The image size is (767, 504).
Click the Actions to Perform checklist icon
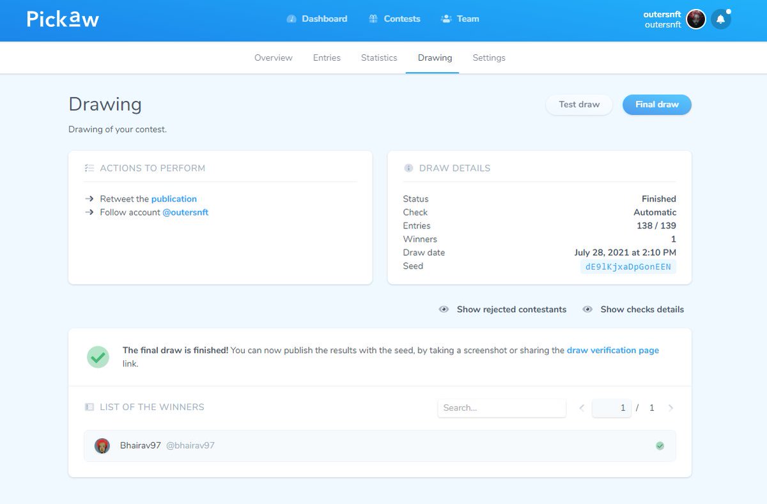89,168
